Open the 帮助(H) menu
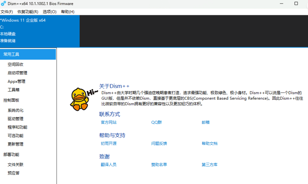The image size is (308, 184). click(x=68, y=12)
